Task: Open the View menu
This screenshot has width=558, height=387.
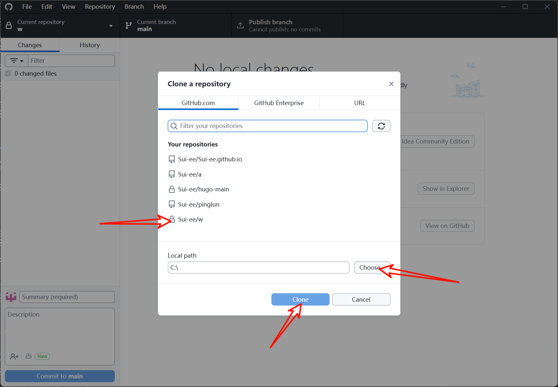Action: (x=69, y=6)
